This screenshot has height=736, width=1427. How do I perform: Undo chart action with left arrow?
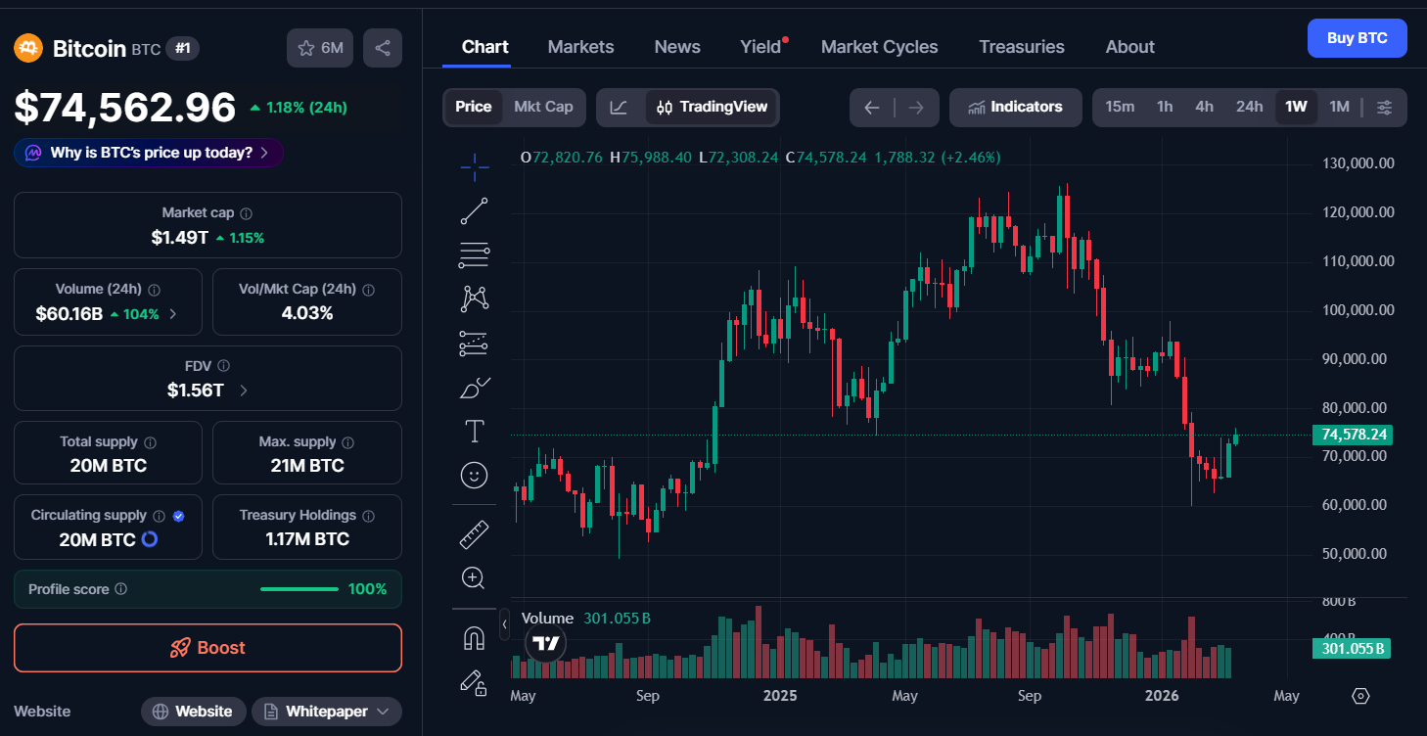click(x=872, y=108)
